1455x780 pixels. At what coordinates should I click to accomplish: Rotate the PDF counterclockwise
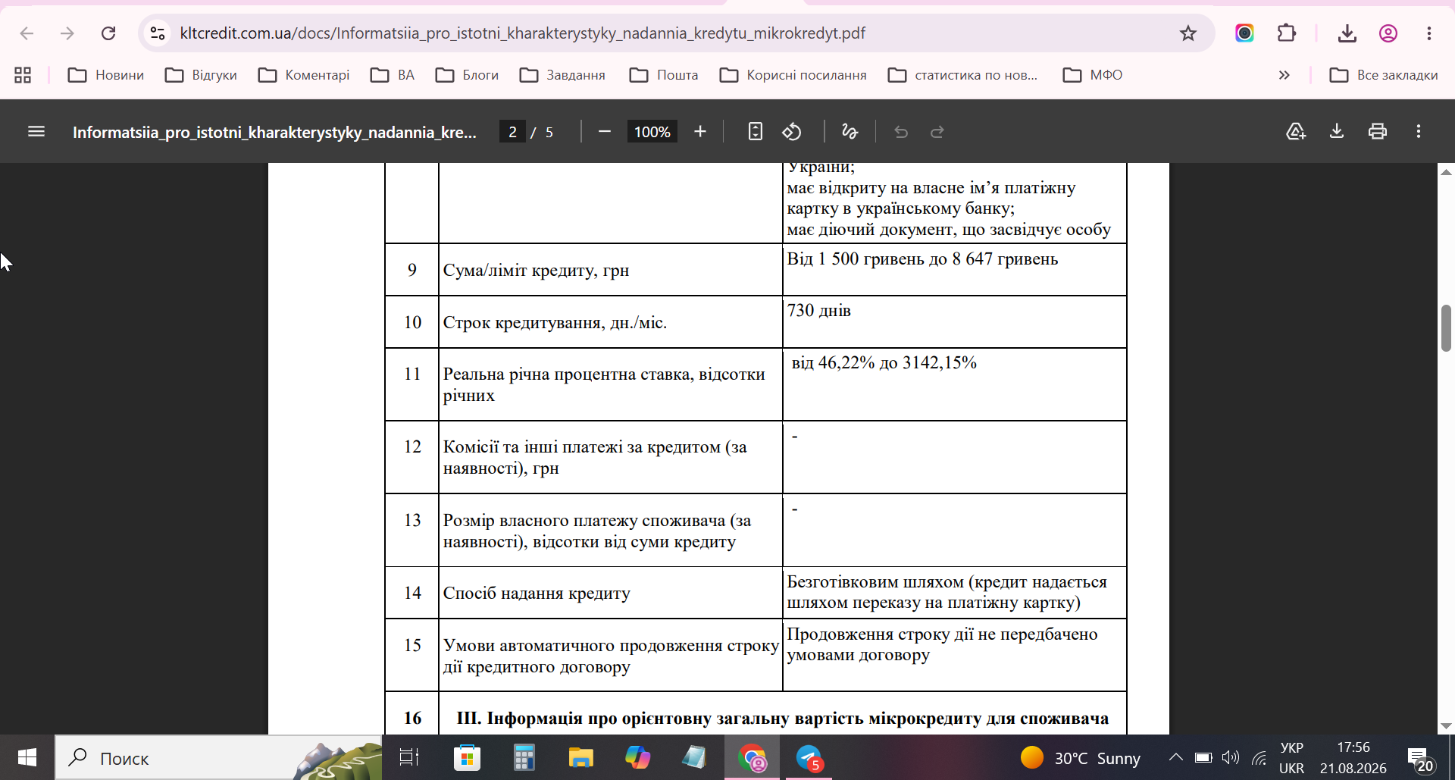point(792,132)
